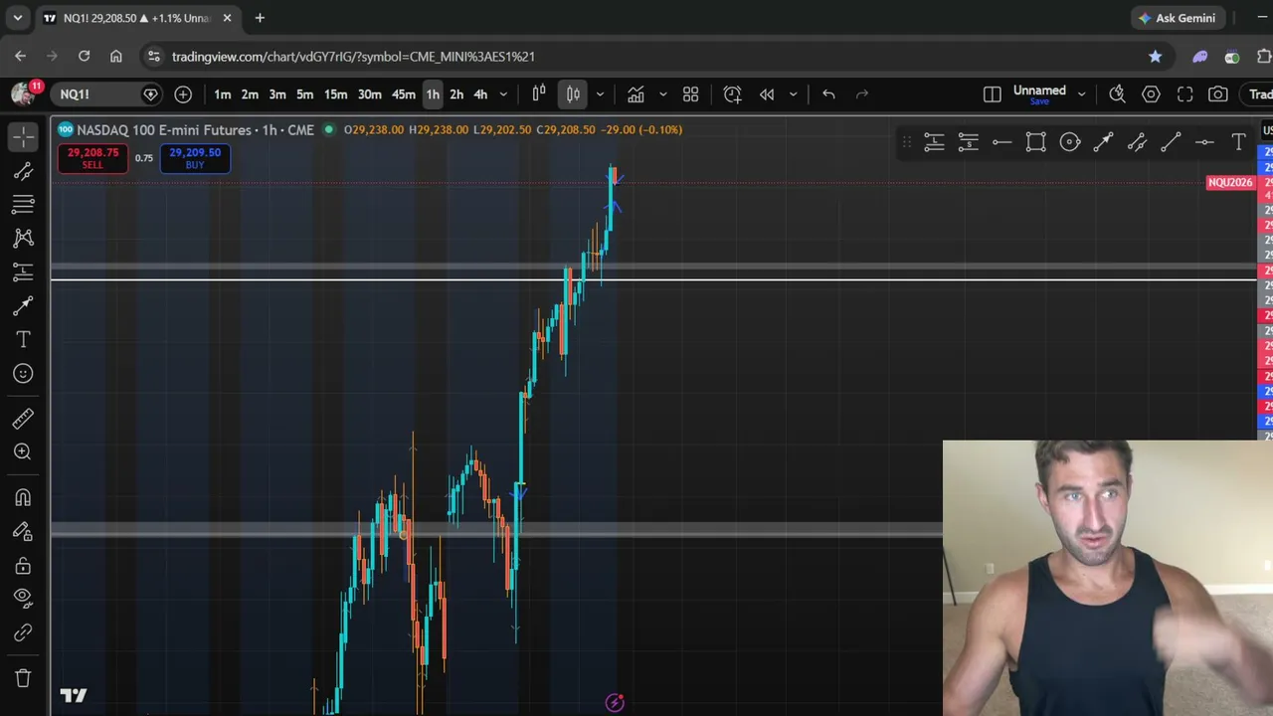Image resolution: width=1273 pixels, height=716 pixels.
Task: Open the quick search icon
Action: pos(1117,94)
